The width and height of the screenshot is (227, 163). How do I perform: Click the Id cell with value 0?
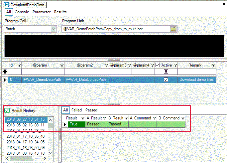15,80
